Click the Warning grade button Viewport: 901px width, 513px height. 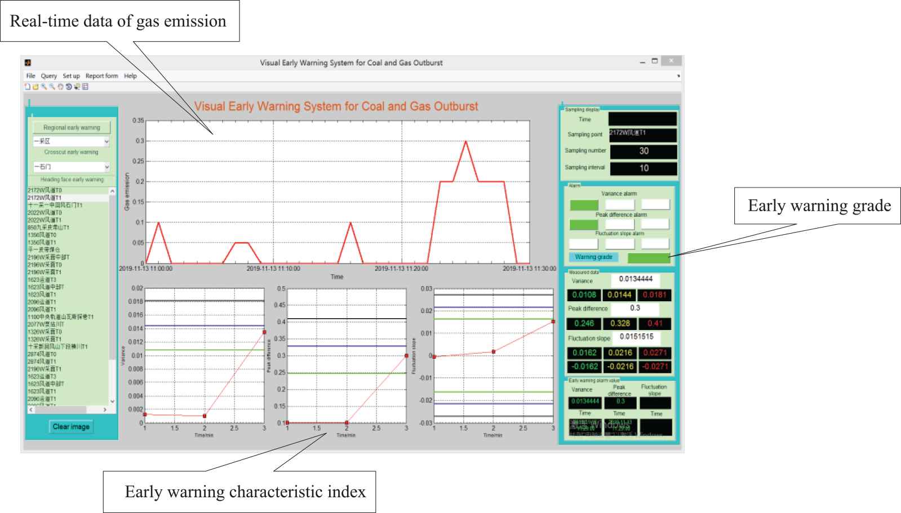(x=593, y=257)
